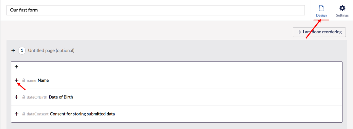Click the move handle for Date of Birth

(x=17, y=97)
